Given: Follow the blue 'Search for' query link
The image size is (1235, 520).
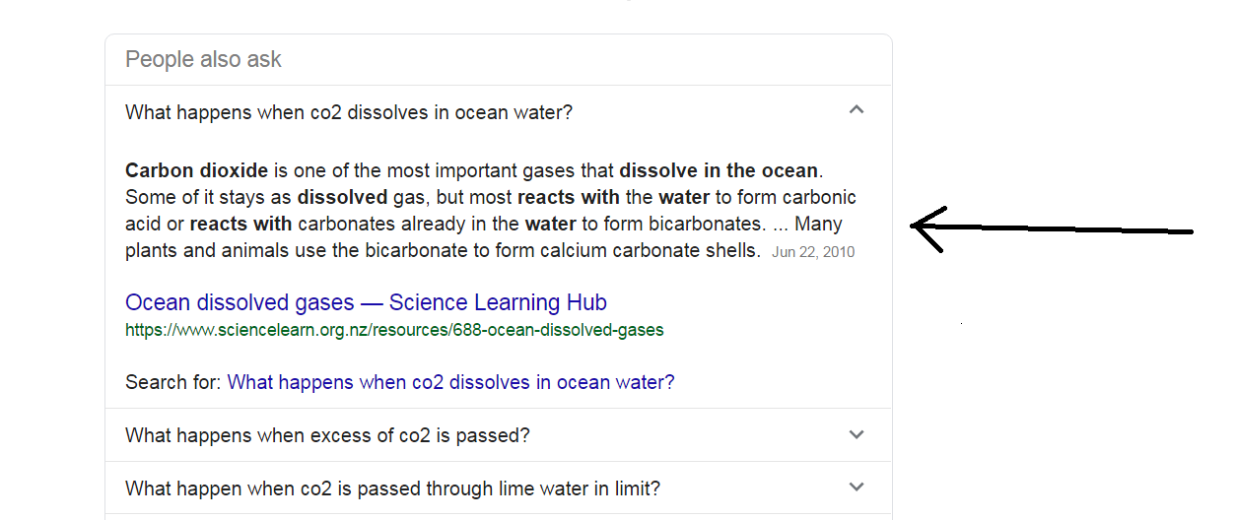Looking at the screenshot, I should [450, 382].
